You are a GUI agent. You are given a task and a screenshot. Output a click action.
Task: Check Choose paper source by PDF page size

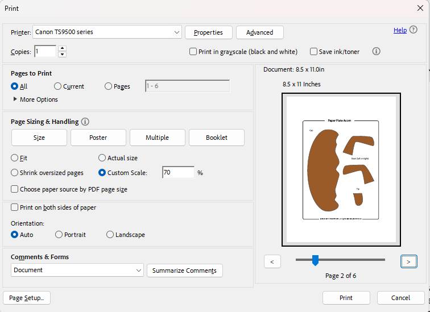(x=15, y=189)
